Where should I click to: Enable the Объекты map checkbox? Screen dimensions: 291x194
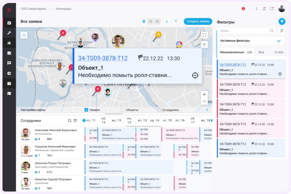point(123,110)
